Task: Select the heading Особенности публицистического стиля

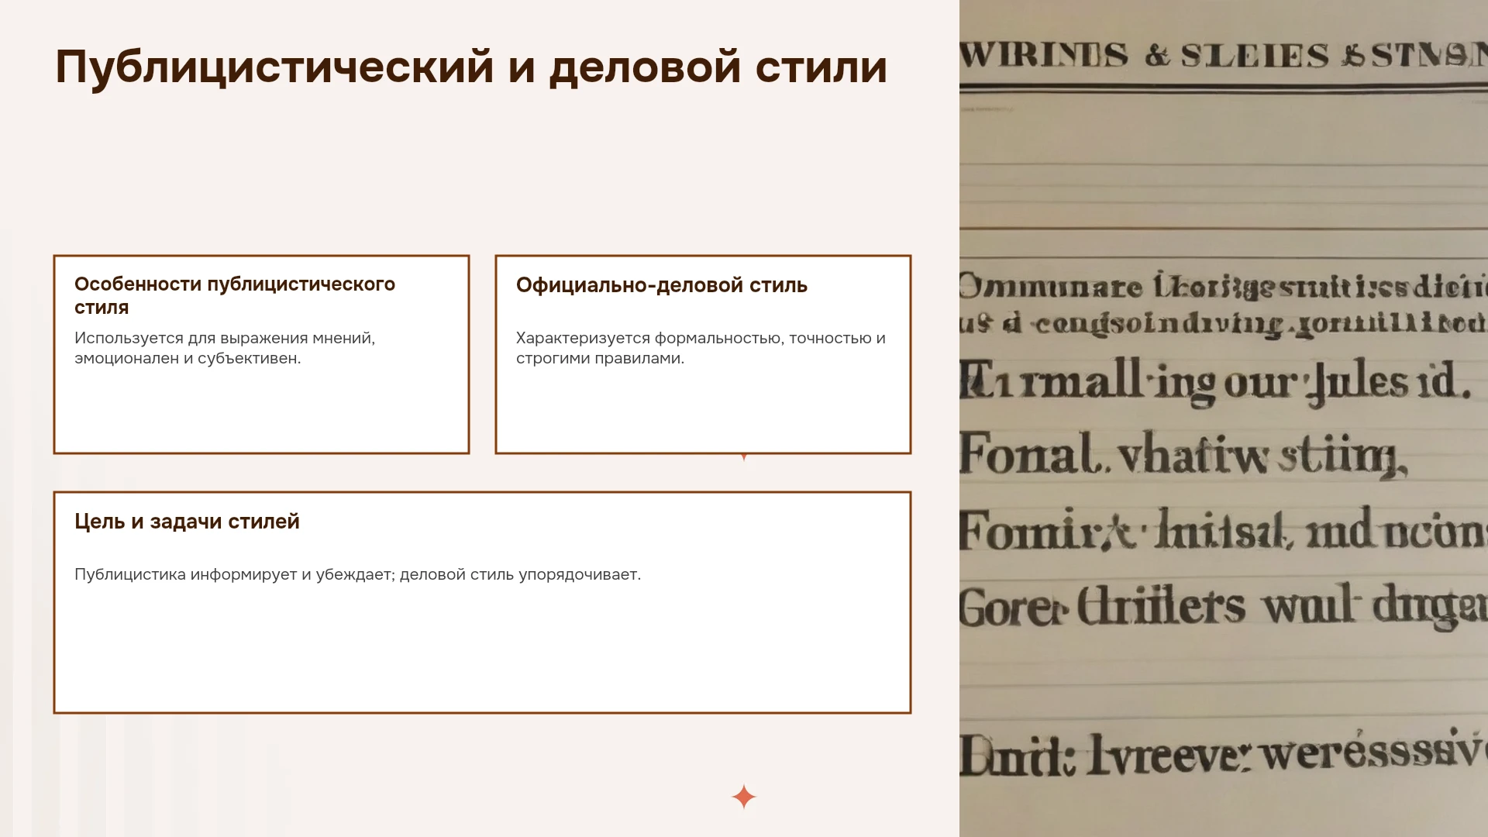Action: click(235, 295)
